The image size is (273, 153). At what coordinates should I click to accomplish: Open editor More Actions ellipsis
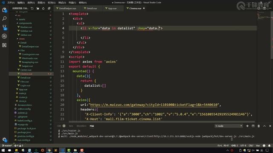click(x=270, y=8)
